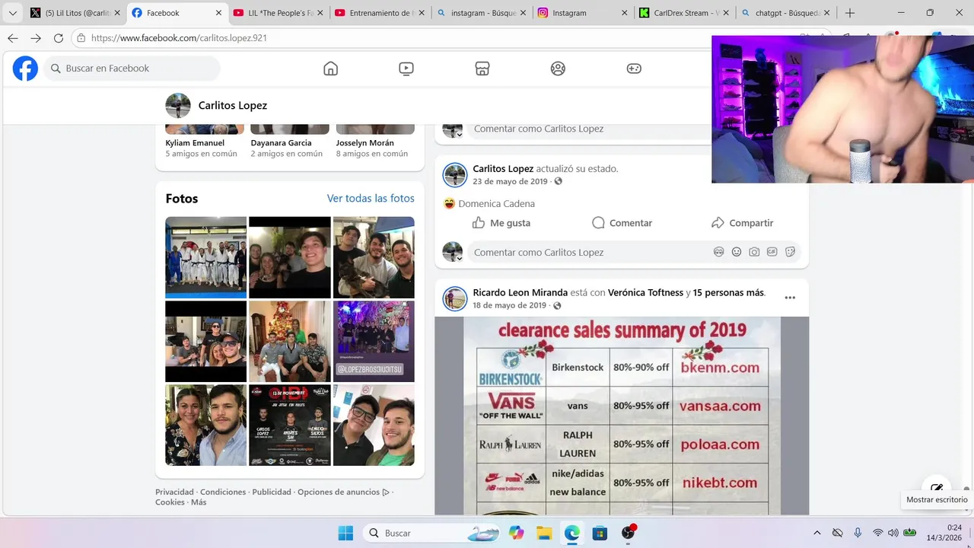Insert a GIF in comment box
The height and width of the screenshot is (548, 974).
pyautogui.click(x=772, y=252)
